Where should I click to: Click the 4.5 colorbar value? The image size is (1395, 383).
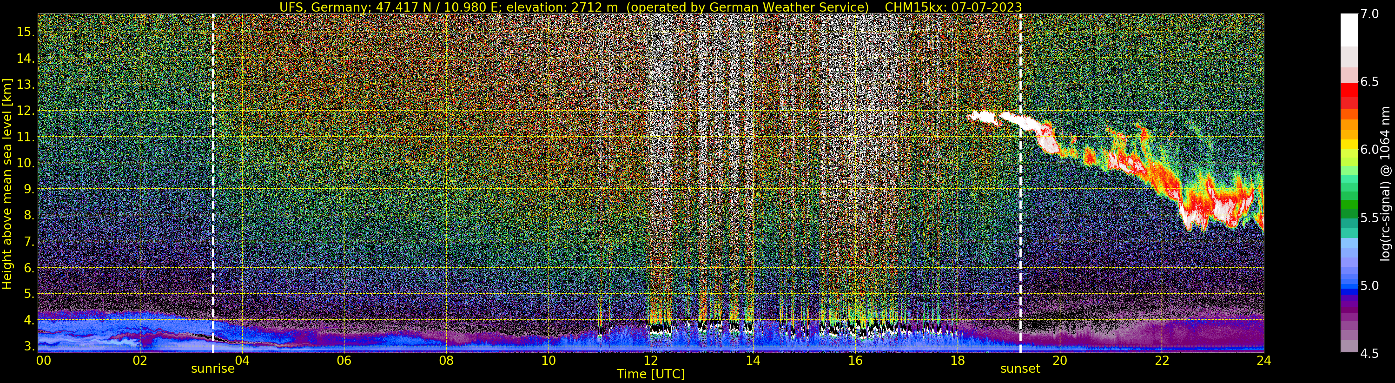[1369, 354]
